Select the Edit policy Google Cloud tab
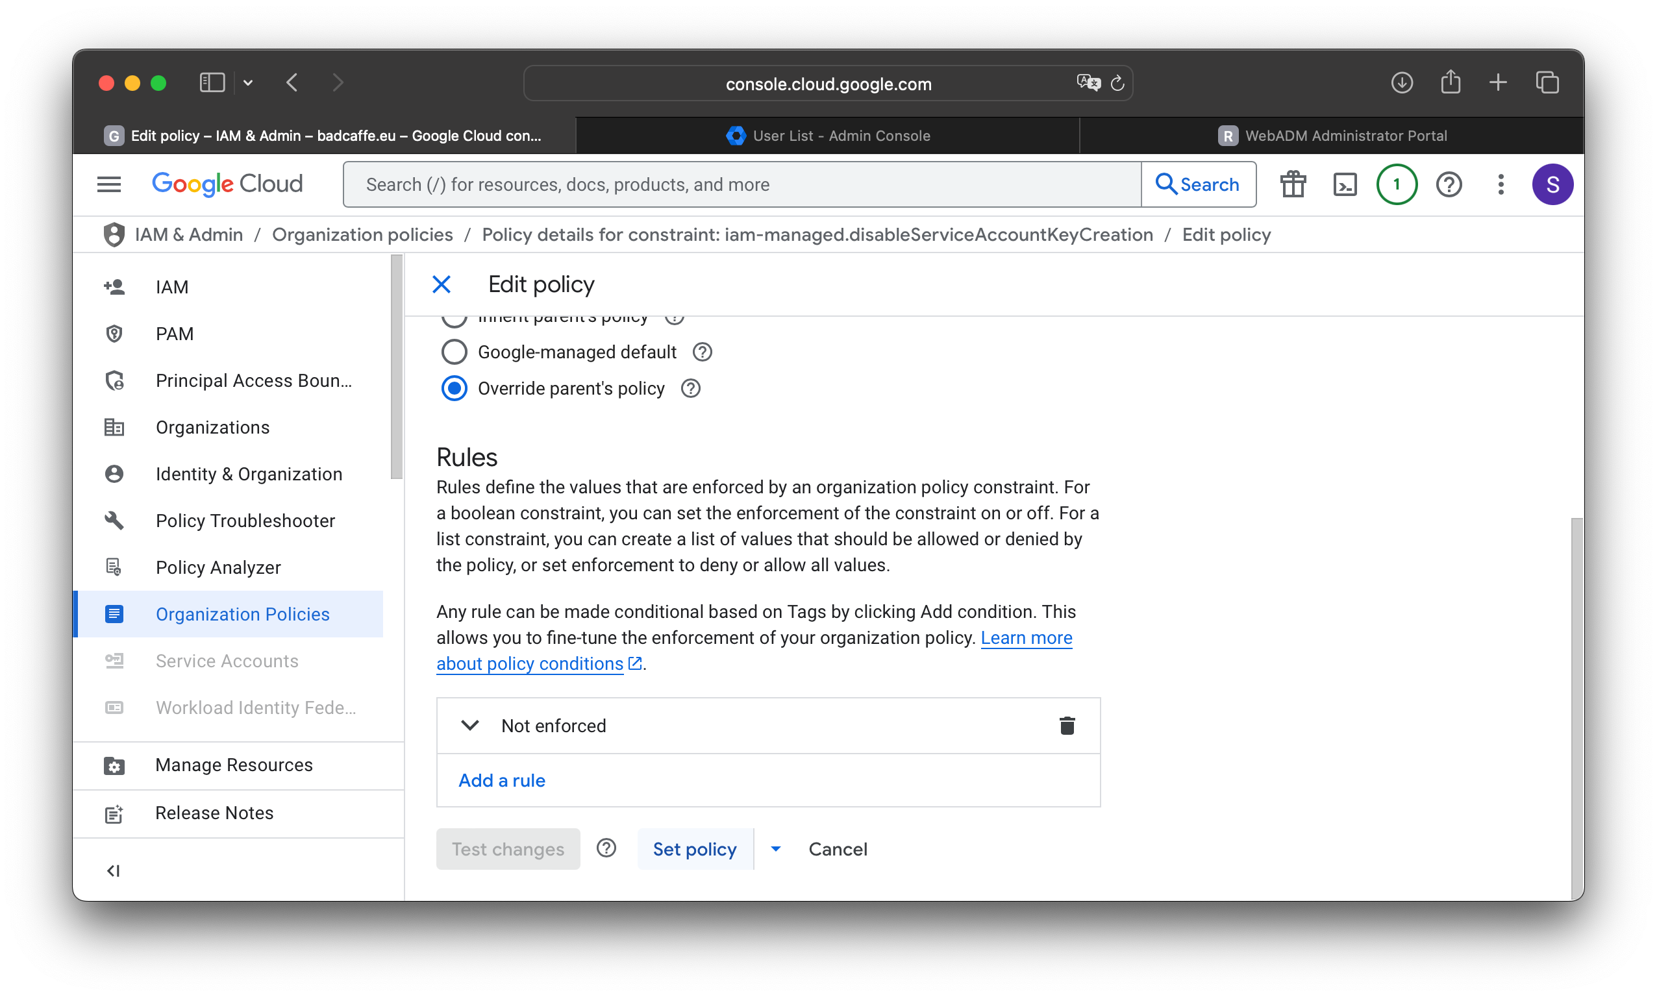The width and height of the screenshot is (1657, 997). 323,136
